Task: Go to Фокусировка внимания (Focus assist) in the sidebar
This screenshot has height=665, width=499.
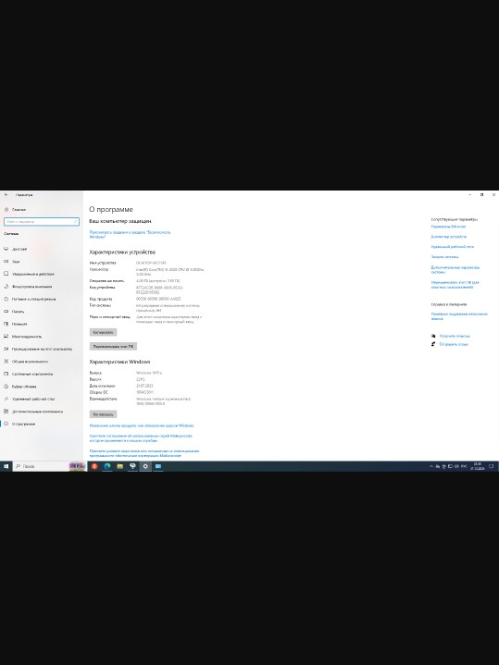Action: coord(31,287)
